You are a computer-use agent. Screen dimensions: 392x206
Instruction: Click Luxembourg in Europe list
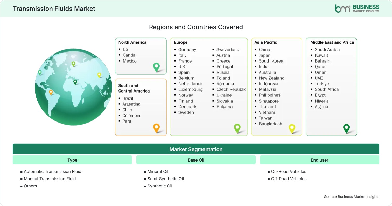[191, 89]
